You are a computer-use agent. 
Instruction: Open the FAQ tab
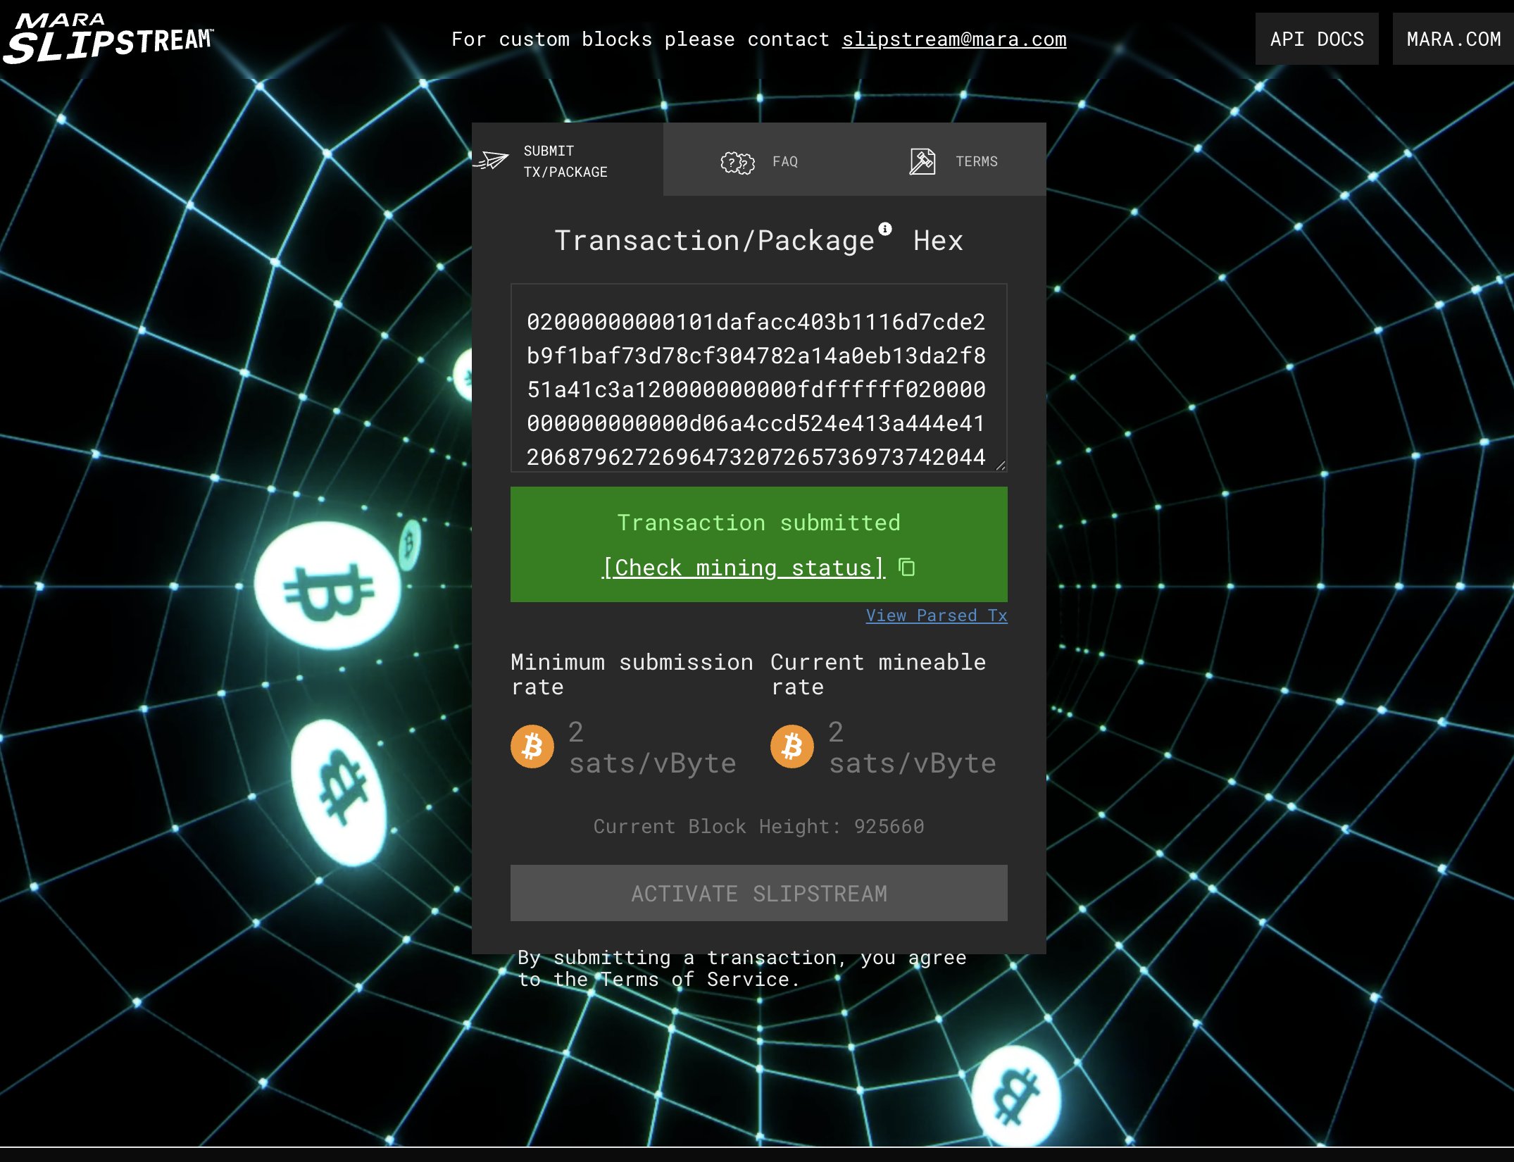click(x=784, y=161)
